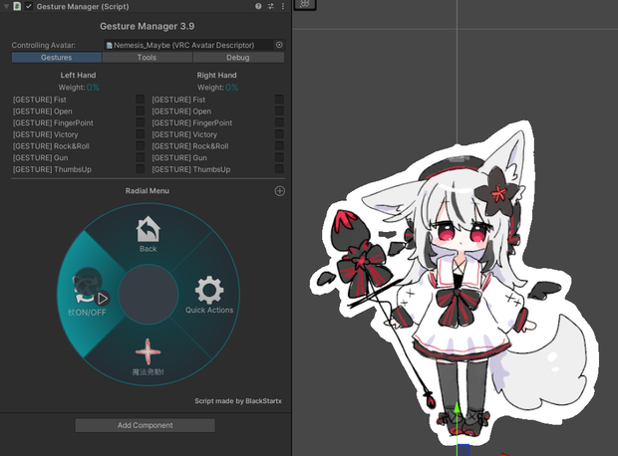618x456 pixels.
Task: Enable Left Hand ThumbsUp gesture checkbox
Action: click(x=140, y=169)
